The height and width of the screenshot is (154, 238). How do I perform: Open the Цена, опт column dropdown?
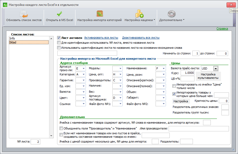tap(120, 74)
